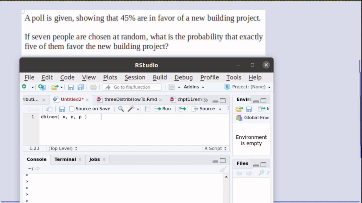This screenshot has width=362, height=203.
Task: Click the workspace panes grid icon
Action: coord(172,87)
